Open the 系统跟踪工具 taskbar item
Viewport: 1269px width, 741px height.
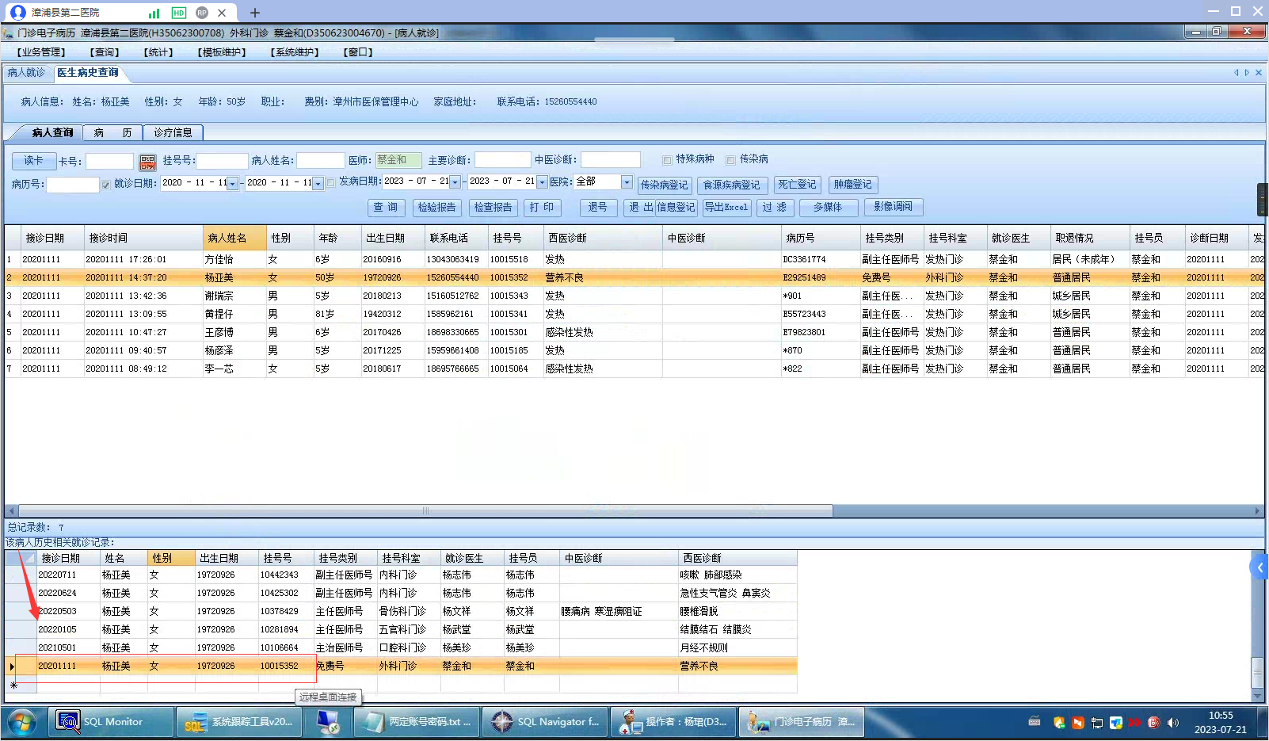(239, 723)
